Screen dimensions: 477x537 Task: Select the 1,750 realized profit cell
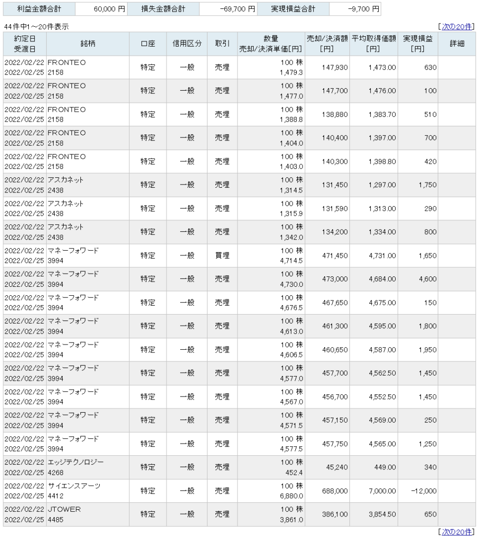tap(418, 185)
